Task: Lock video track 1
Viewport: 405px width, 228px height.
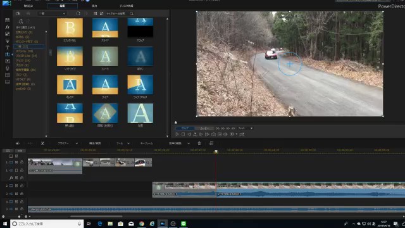Action: (x=22, y=162)
